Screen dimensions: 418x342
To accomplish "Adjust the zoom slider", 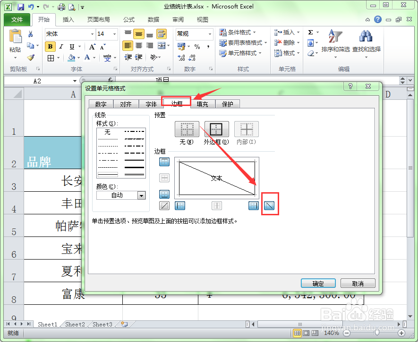I will (x=376, y=332).
